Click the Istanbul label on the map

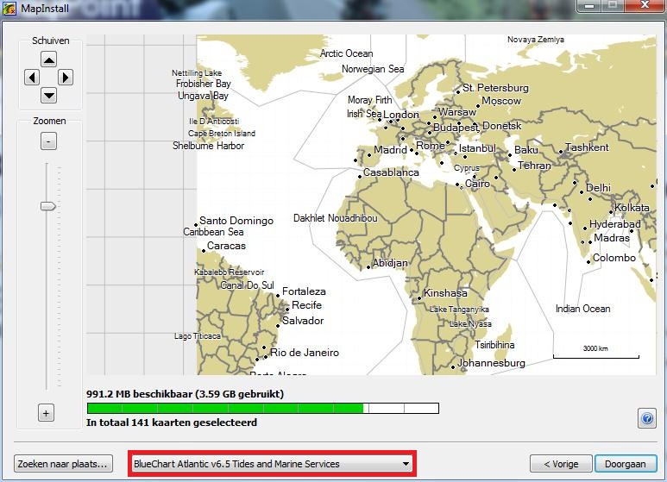tap(477, 148)
